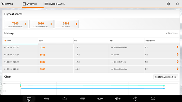Open the info icon in top bar
This screenshot has height=102, width=182.
pos(168,4)
